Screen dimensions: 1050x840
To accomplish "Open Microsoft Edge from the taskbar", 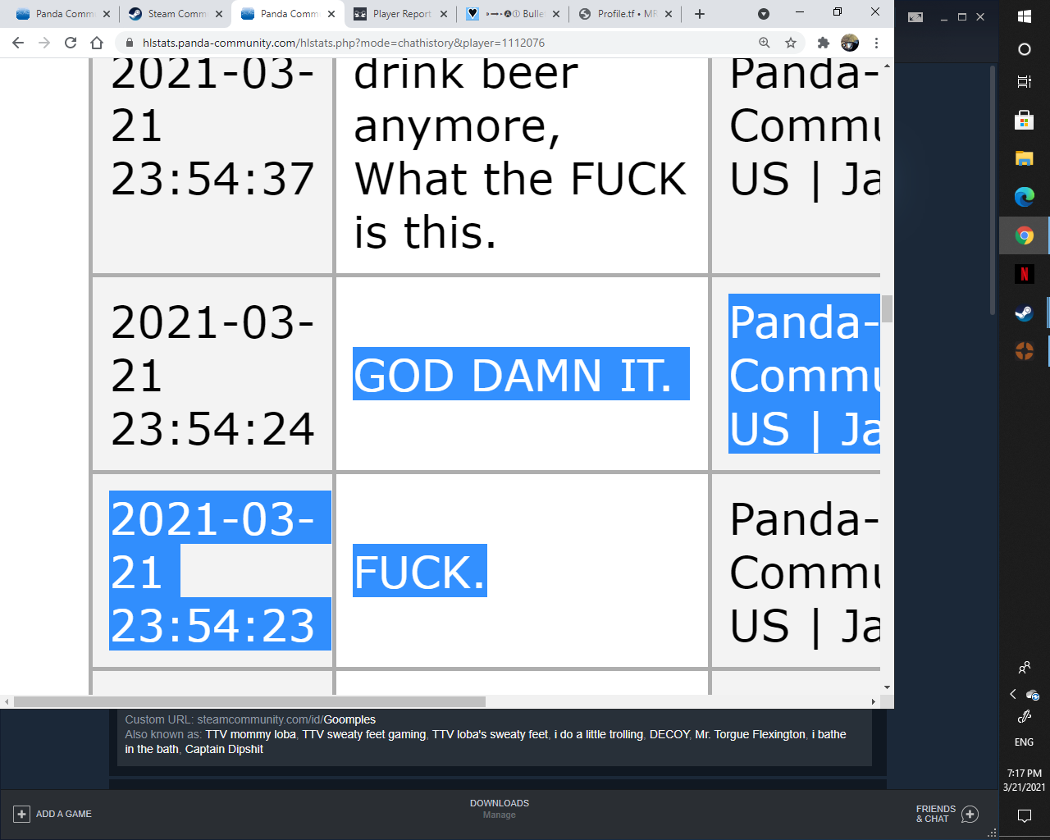I will pos(1024,196).
